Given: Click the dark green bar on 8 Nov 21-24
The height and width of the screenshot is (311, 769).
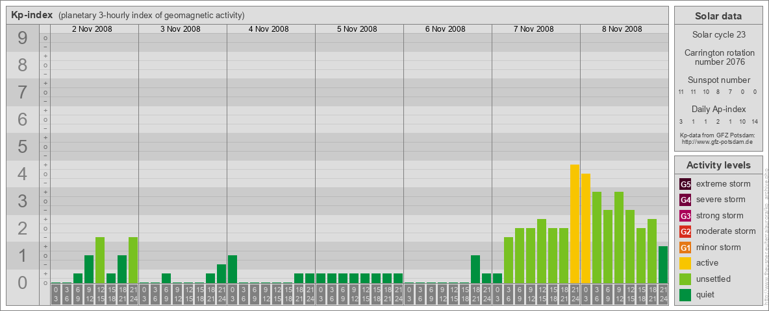Looking at the screenshot, I should 662,264.
